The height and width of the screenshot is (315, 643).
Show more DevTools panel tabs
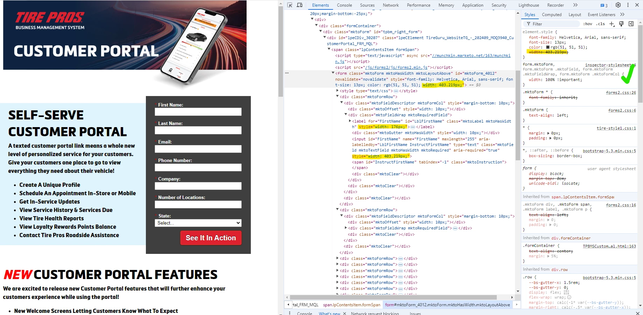pos(575,5)
